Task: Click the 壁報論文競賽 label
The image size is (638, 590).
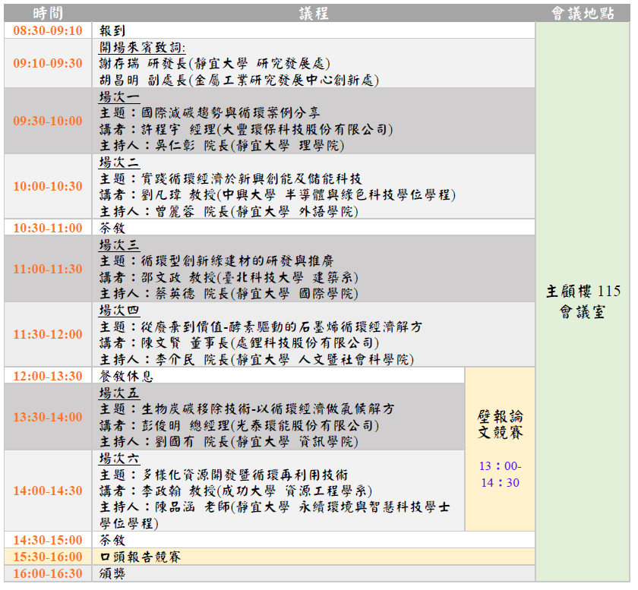Action: tap(500, 424)
